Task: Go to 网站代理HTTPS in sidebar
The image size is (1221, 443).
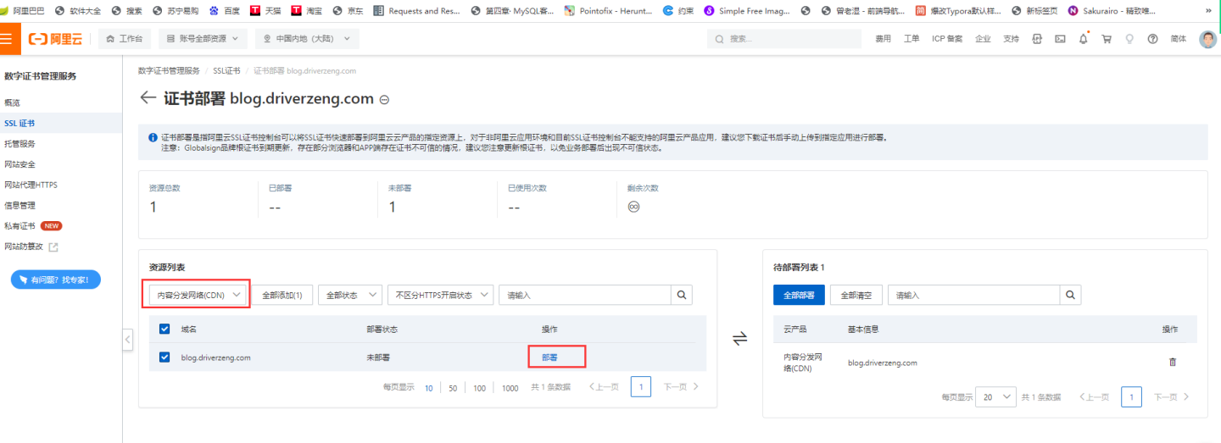Action: [x=31, y=185]
